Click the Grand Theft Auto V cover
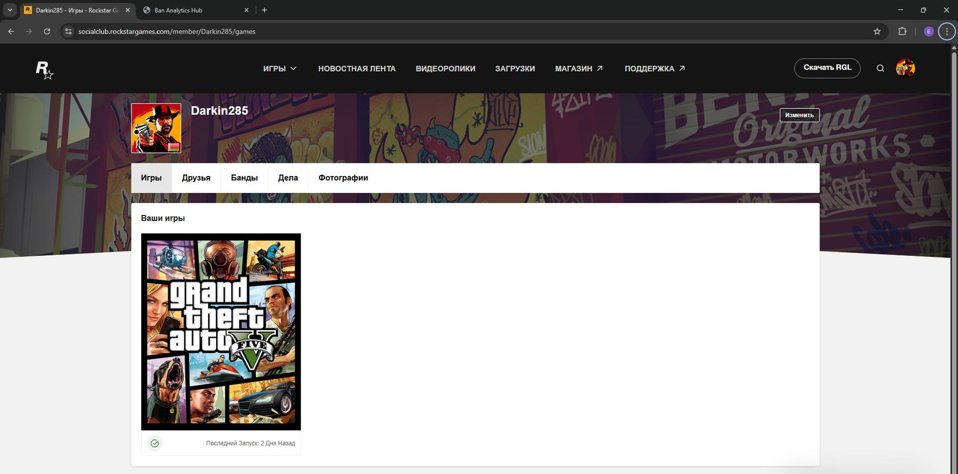This screenshot has width=958, height=474. (x=221, y=331)
